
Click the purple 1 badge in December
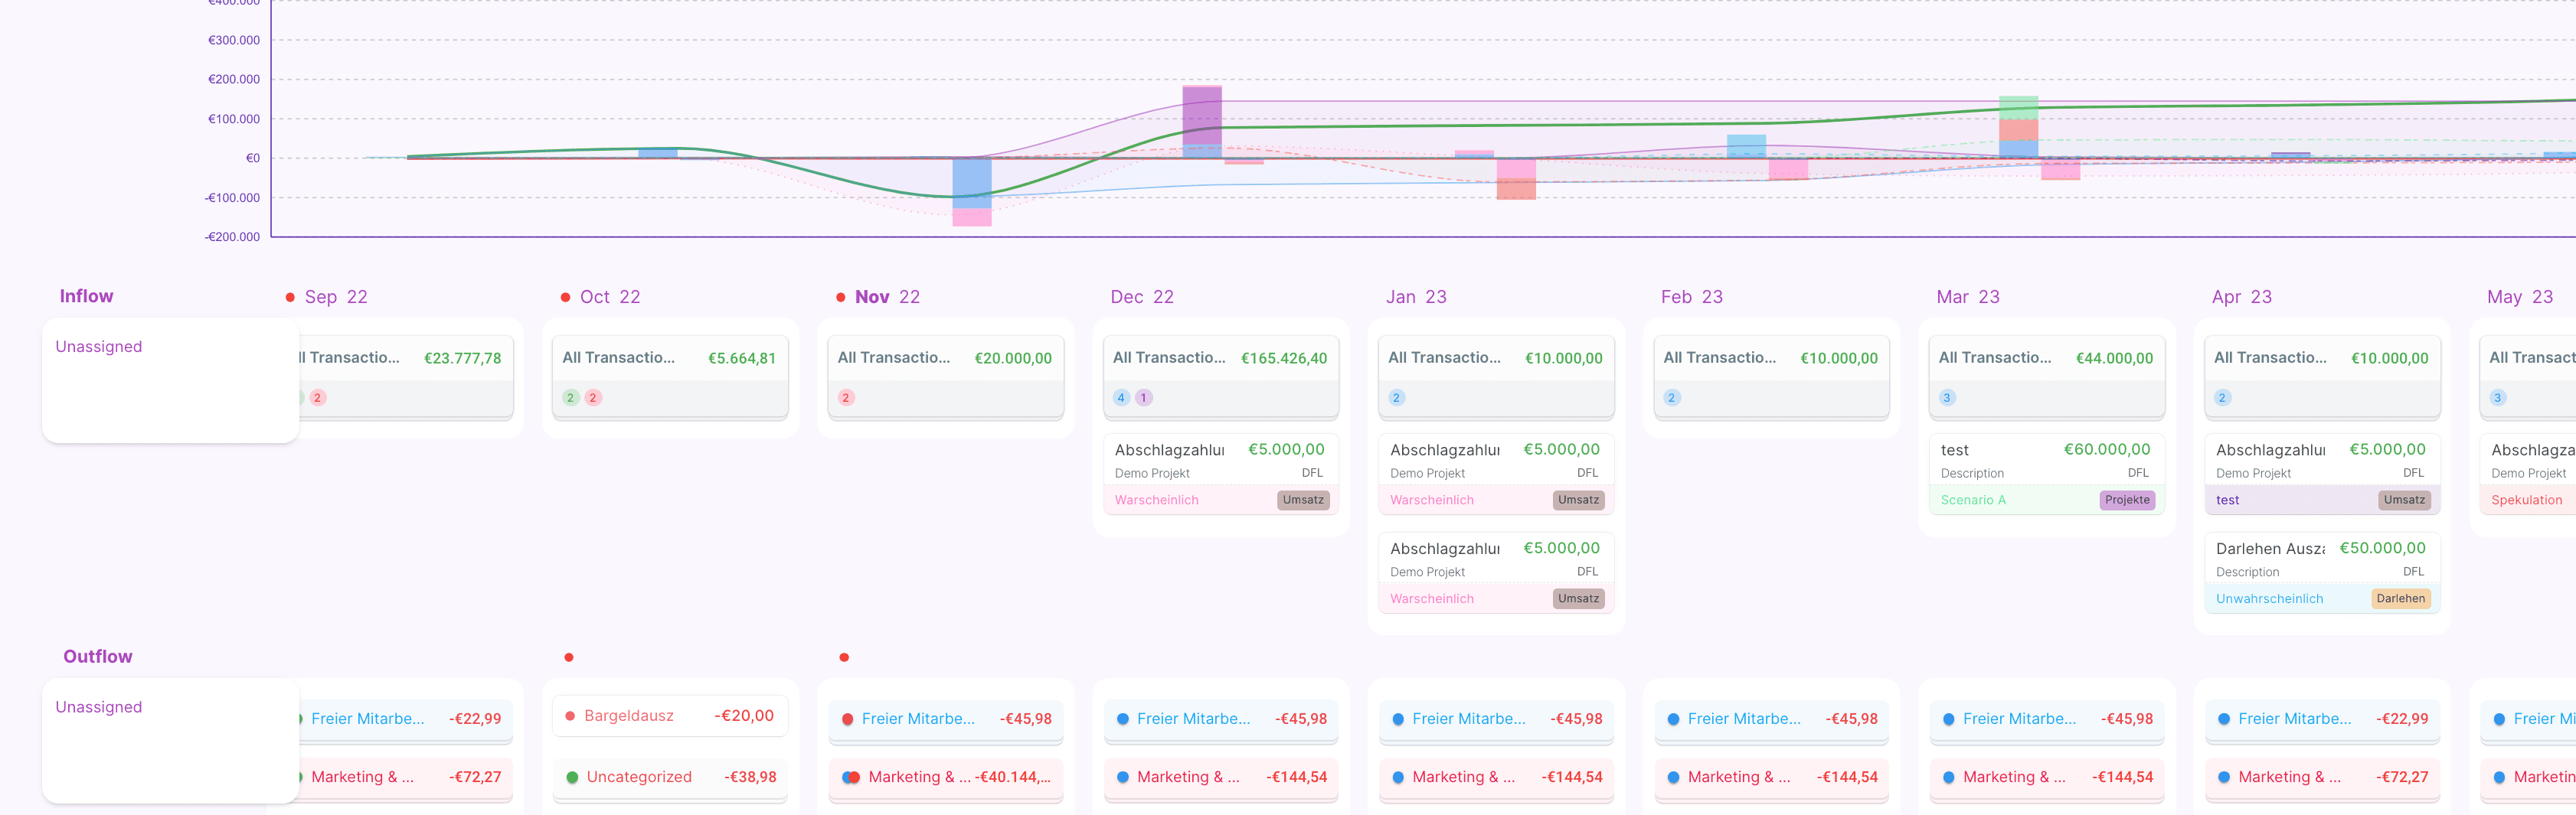pyautogui.click(x=1143, y=397)
